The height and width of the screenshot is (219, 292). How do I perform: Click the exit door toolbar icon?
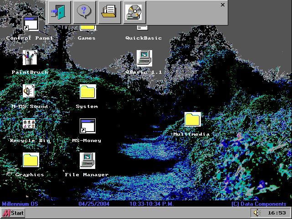pos(59,12)
